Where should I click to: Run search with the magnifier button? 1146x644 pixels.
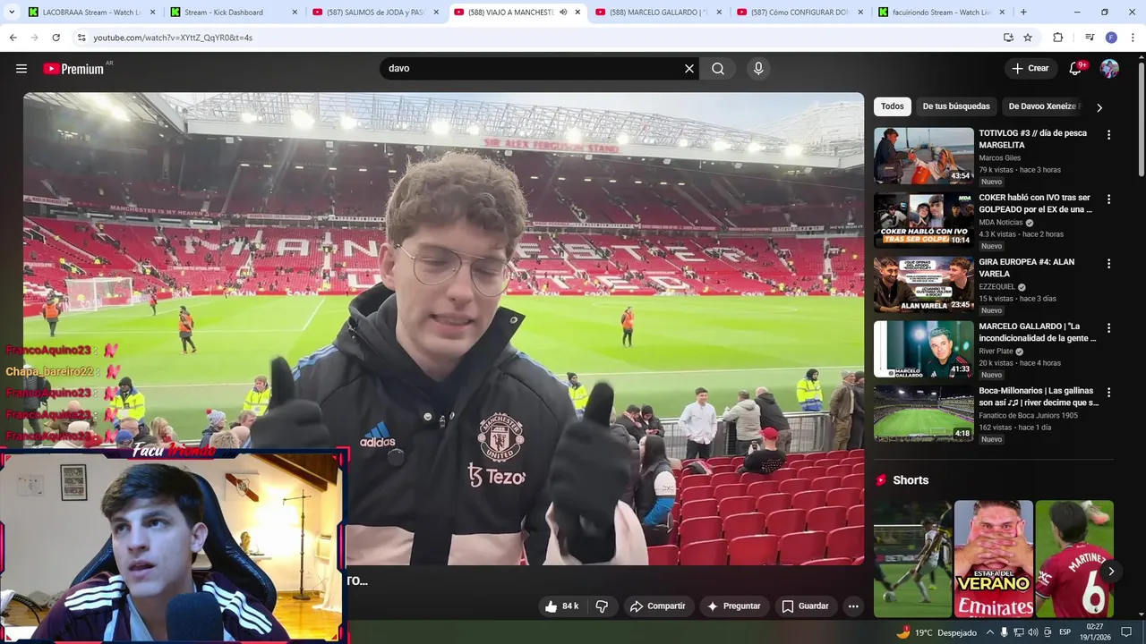[x=718, y=69]
